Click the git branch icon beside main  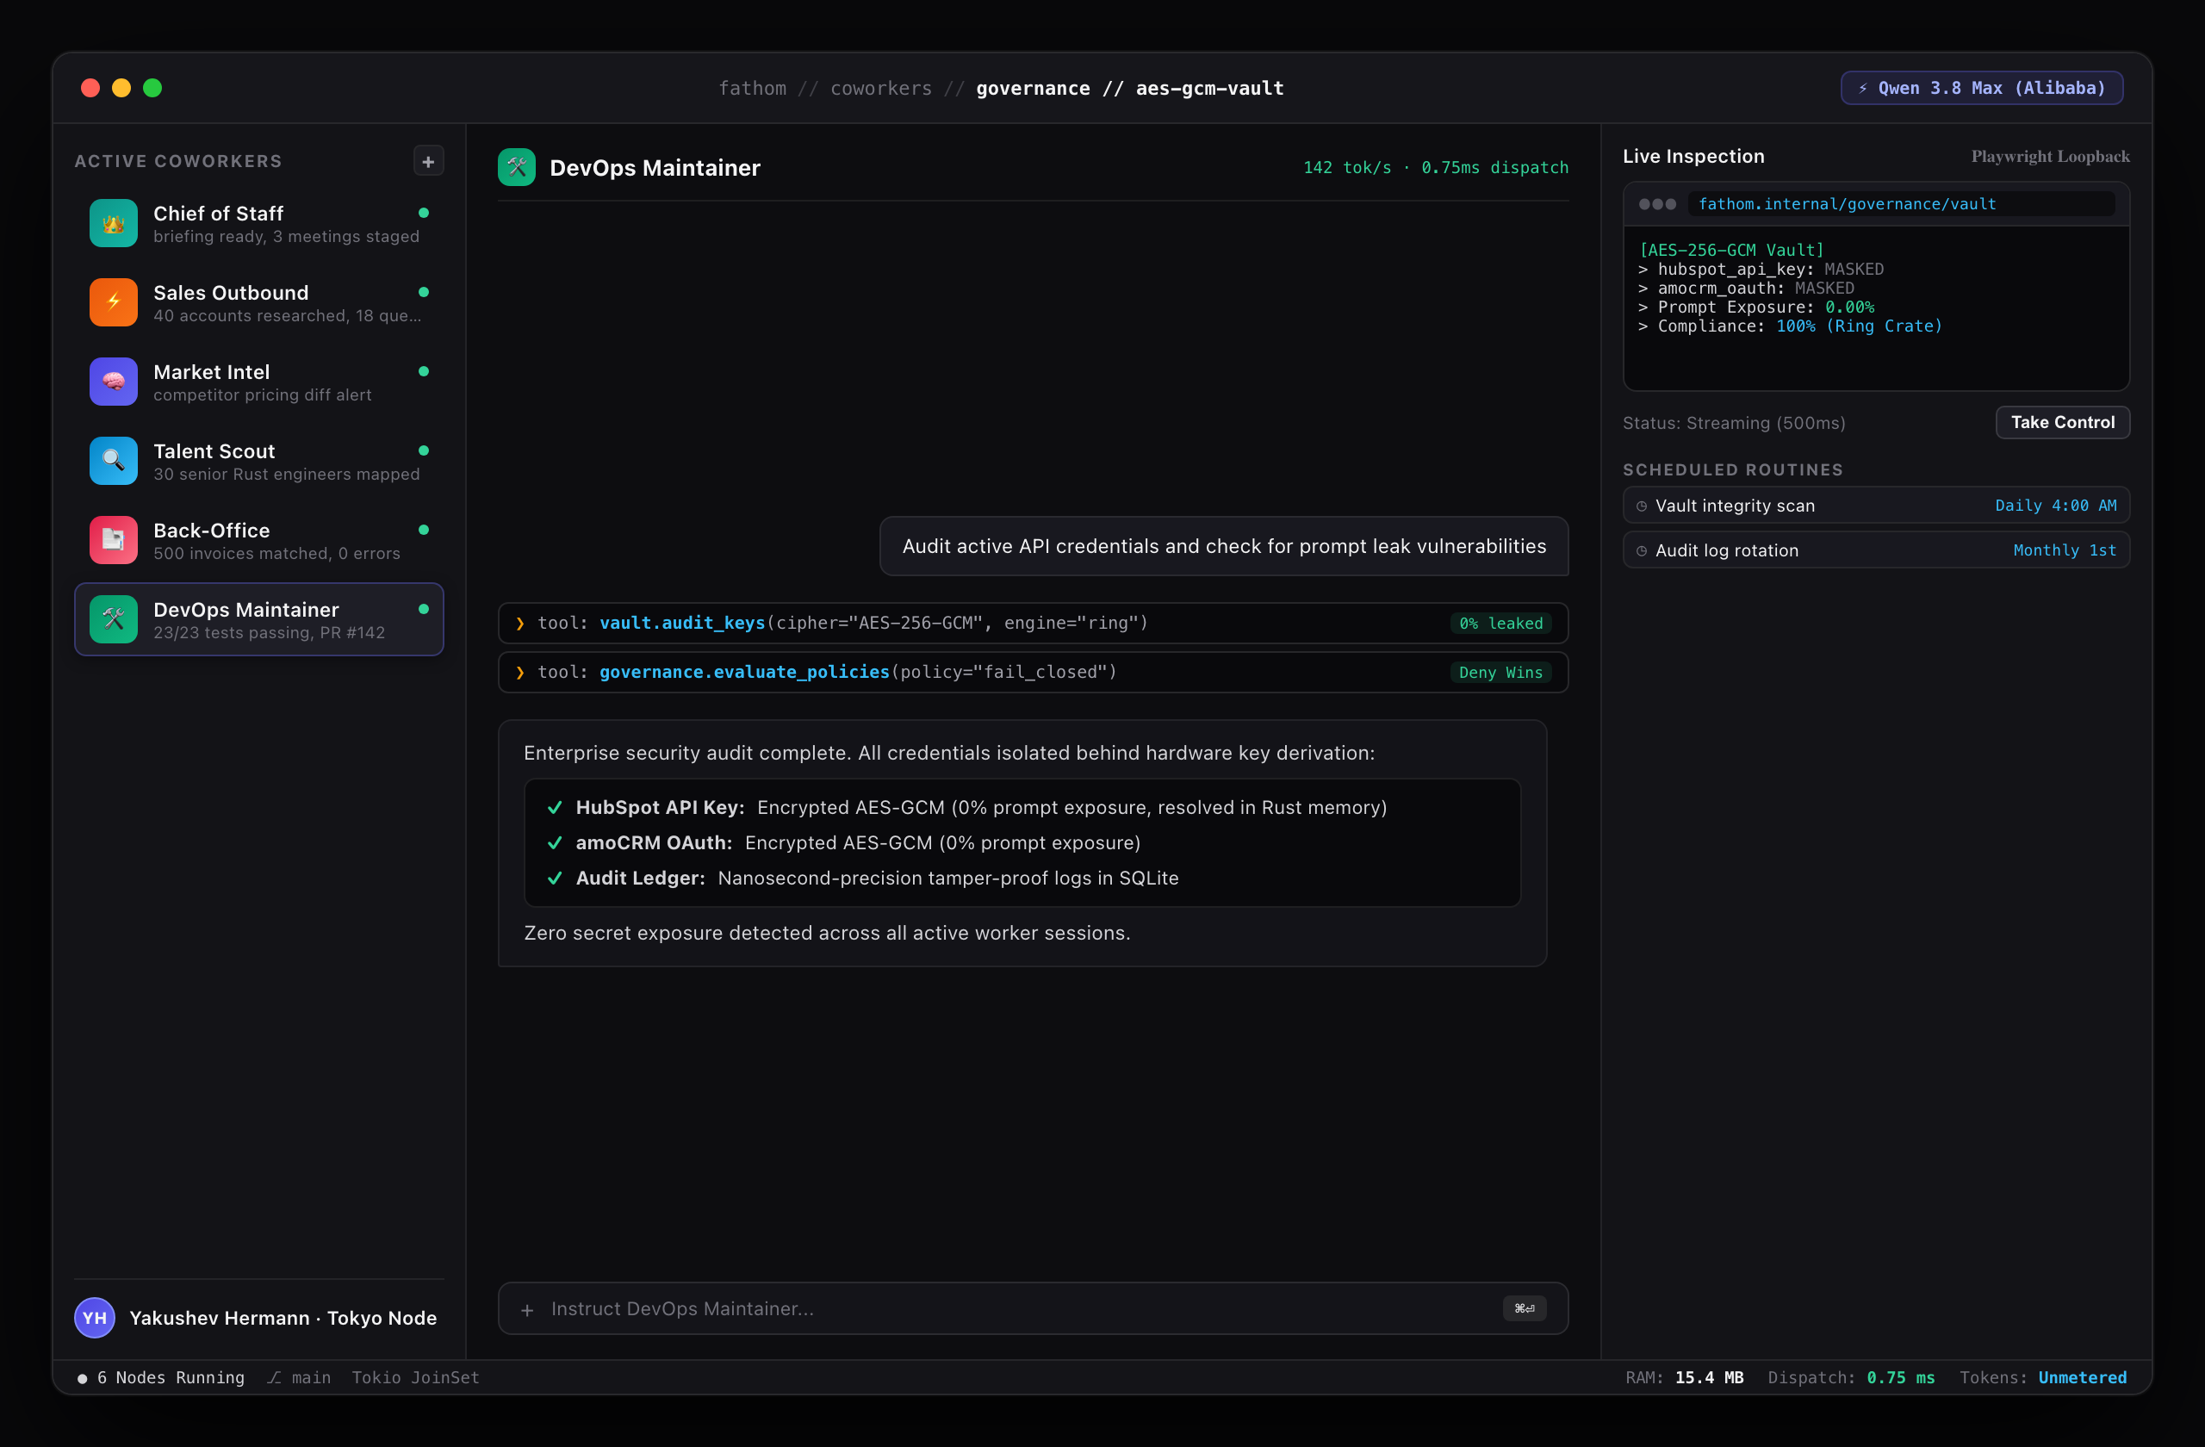click(x=274, y=1378)
